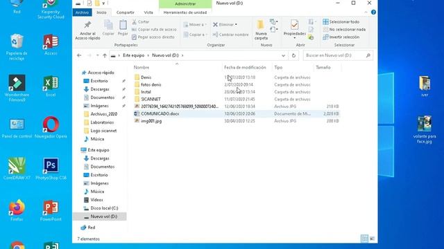Expand address bar history dropdown
This screenshot has width=444, height=249.
pyautogui.click(x=283, y=55)
